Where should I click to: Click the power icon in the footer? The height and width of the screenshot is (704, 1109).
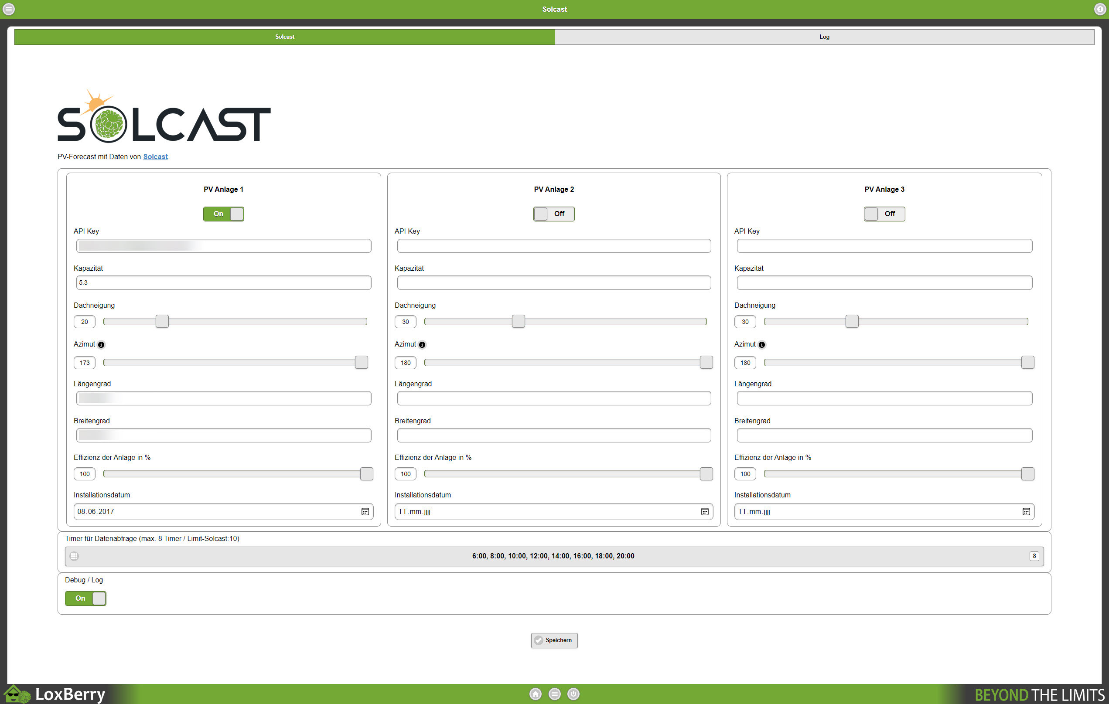click(573, 694)
